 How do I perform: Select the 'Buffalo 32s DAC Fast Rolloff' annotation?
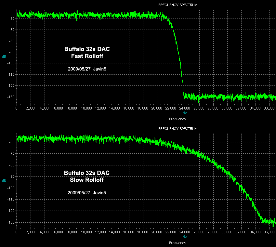coord(87,52)
